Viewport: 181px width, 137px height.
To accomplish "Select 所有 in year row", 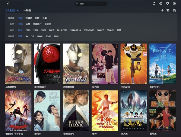I will pyautogui.click(x=20, y=30).
